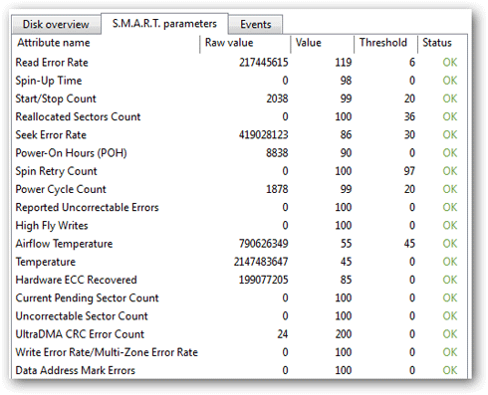The width and height of the screenshot is (488, 395).
Task: Sort by Attribute name column header
Action: pos(106,43)
